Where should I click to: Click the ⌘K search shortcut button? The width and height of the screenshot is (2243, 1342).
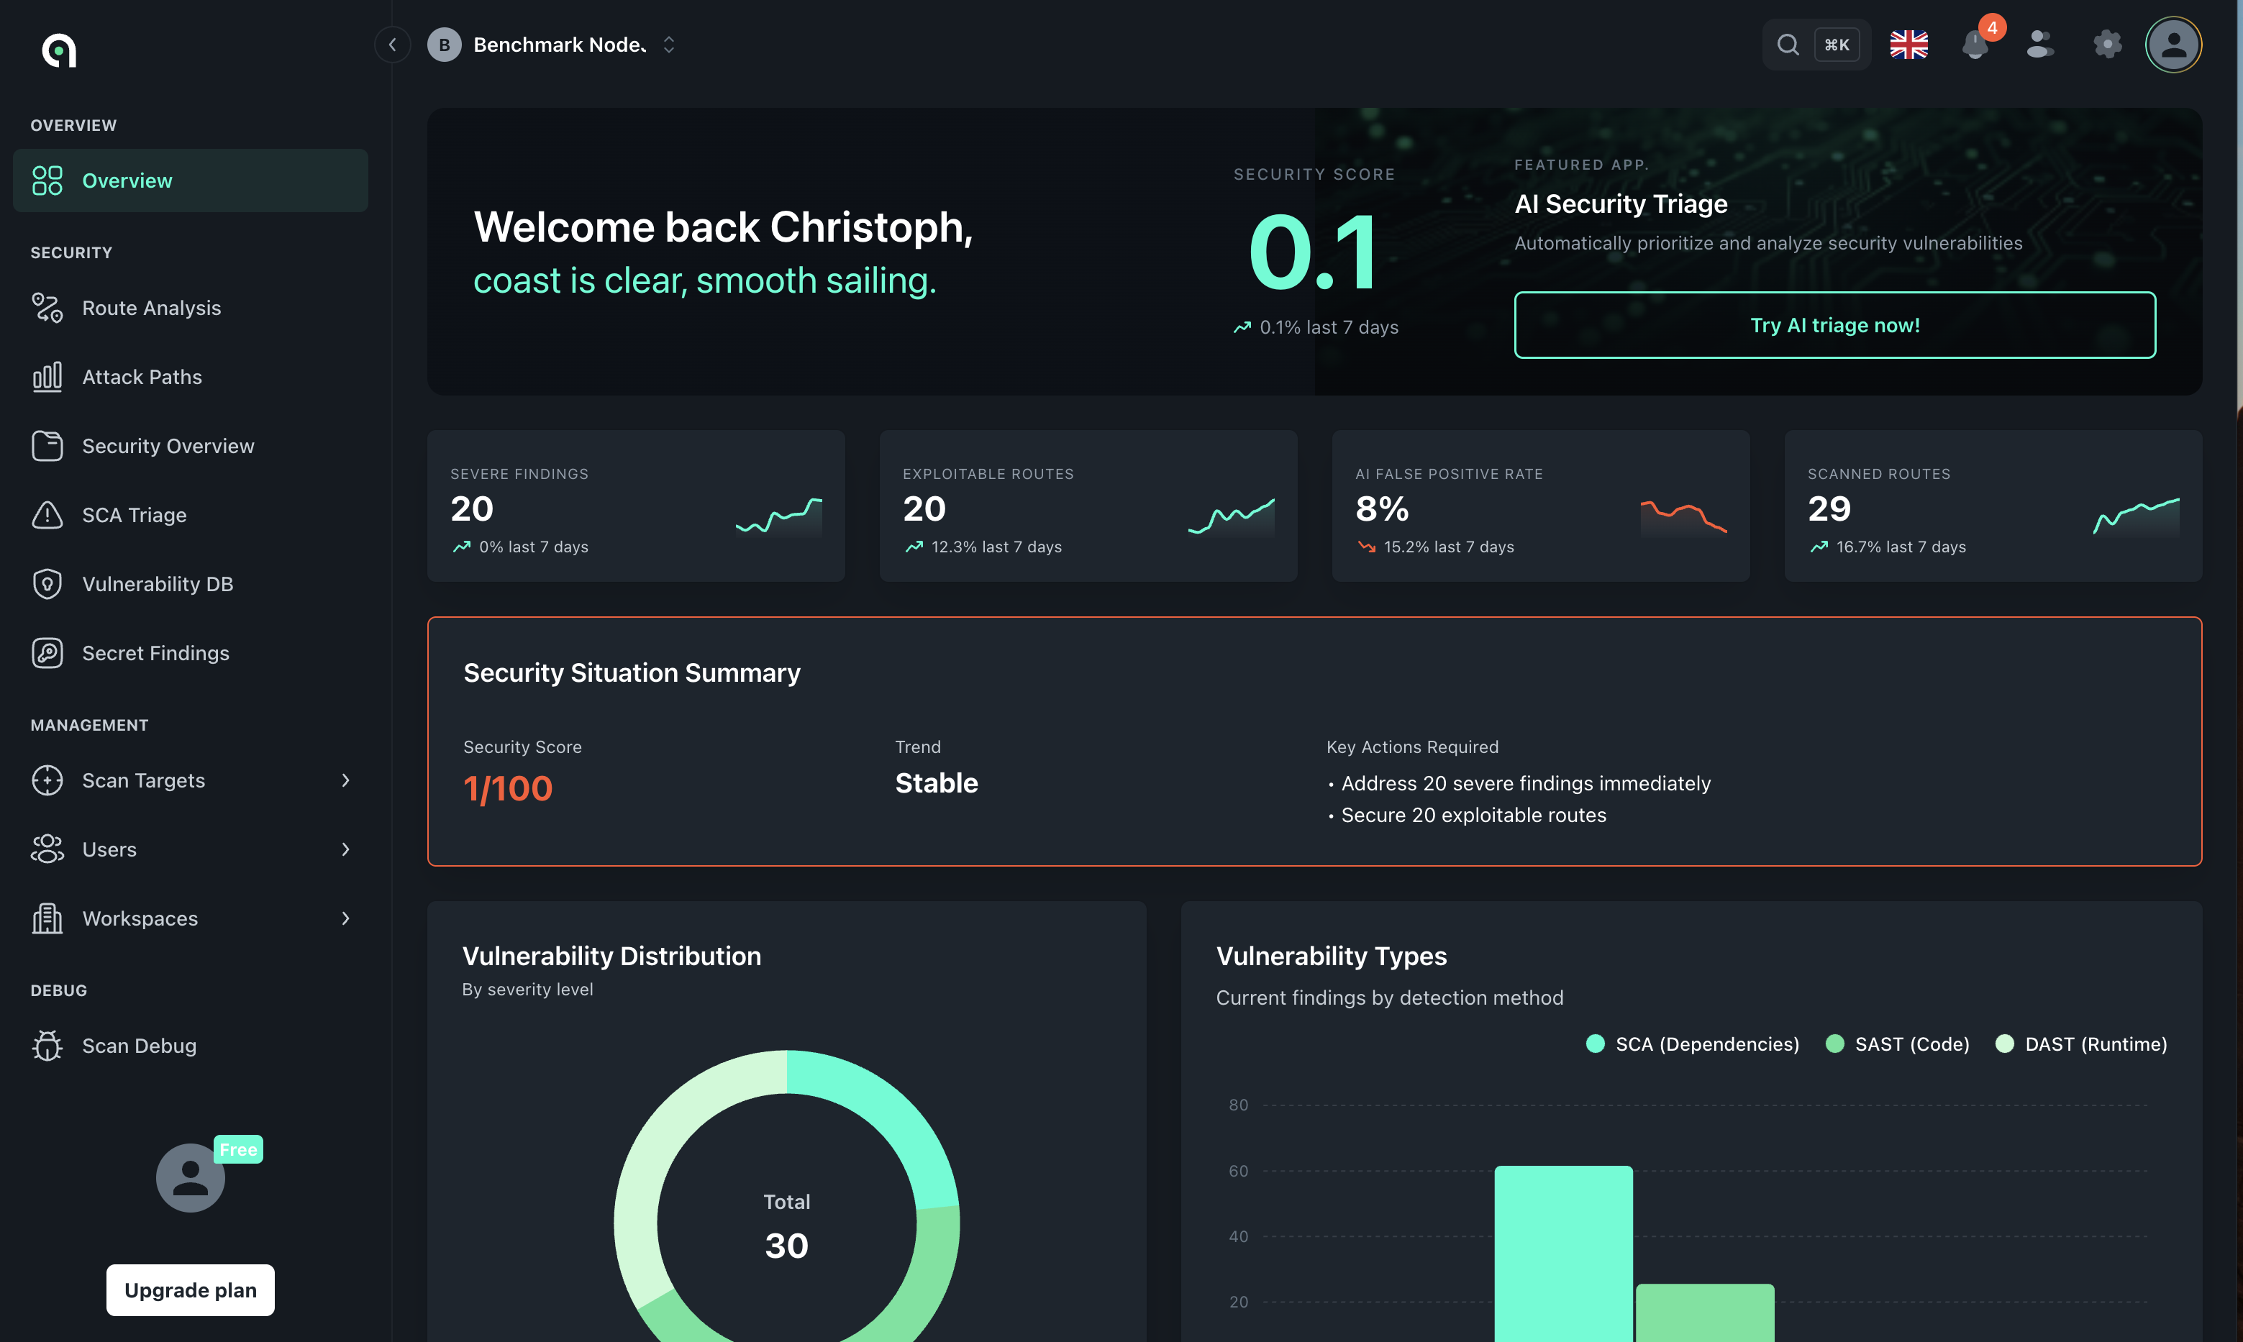coord(1837,45)
